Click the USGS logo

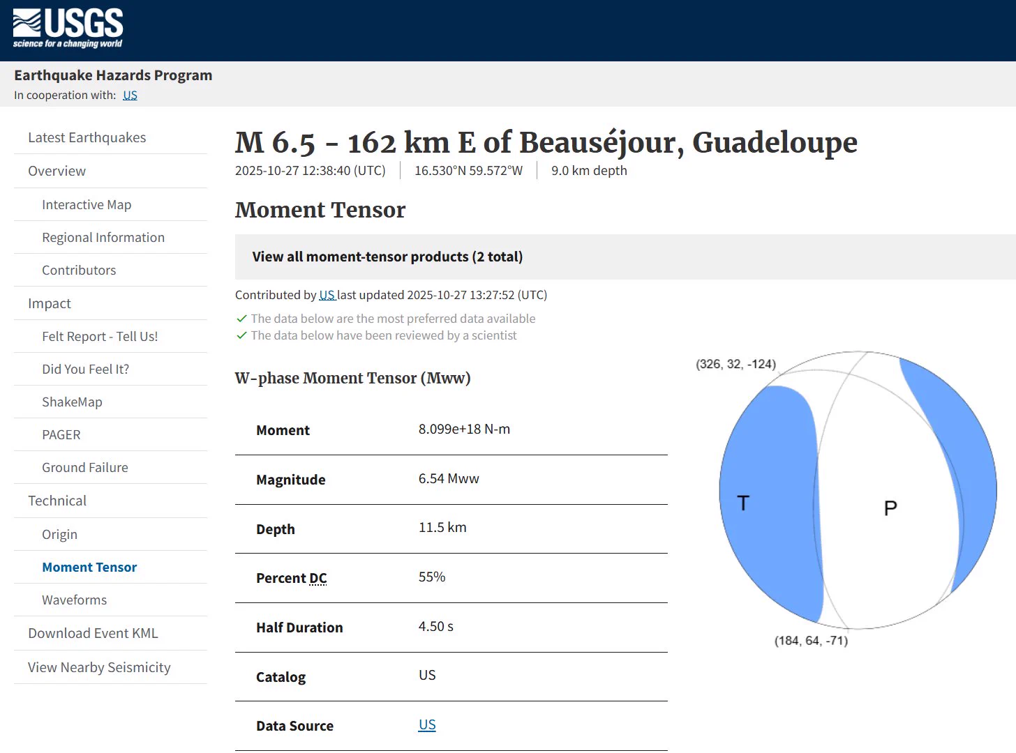68,29
